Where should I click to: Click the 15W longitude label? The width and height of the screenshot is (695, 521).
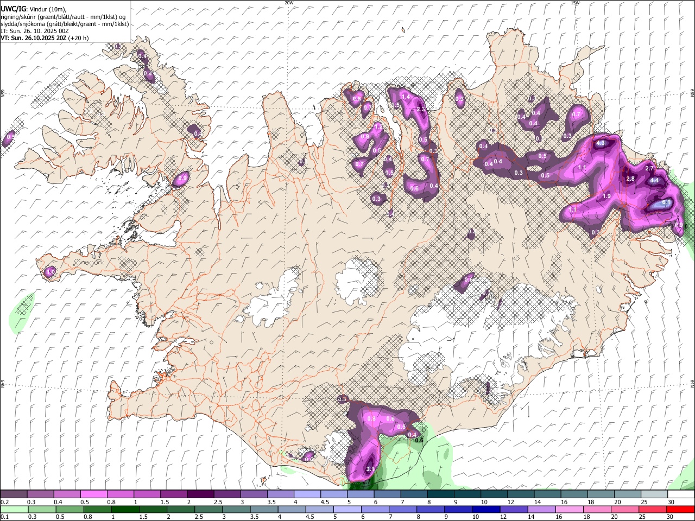coord(575,3)
